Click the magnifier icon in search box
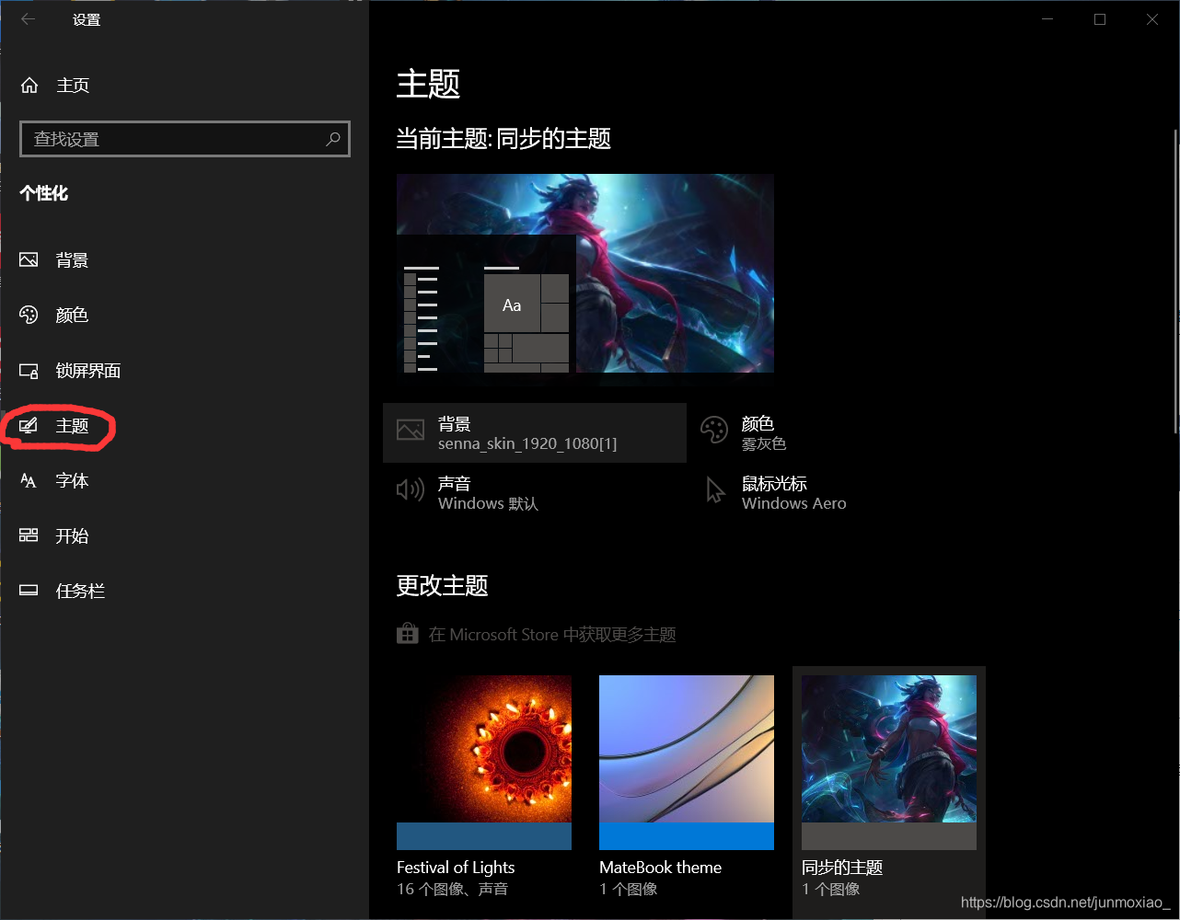The image size is (1180, 920). 333,139
